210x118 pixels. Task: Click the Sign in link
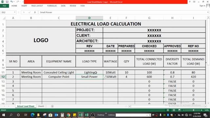[x=202, y=6]
